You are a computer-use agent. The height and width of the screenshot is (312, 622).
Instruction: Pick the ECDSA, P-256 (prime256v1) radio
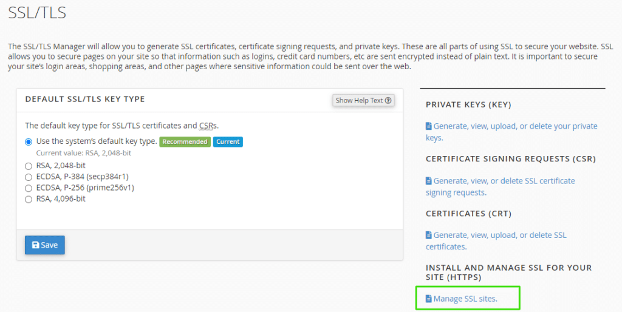pos(29,188)
